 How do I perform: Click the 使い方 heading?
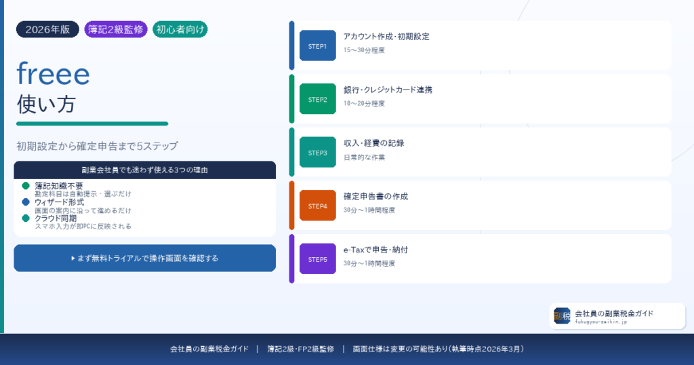(x=46, y=104)
